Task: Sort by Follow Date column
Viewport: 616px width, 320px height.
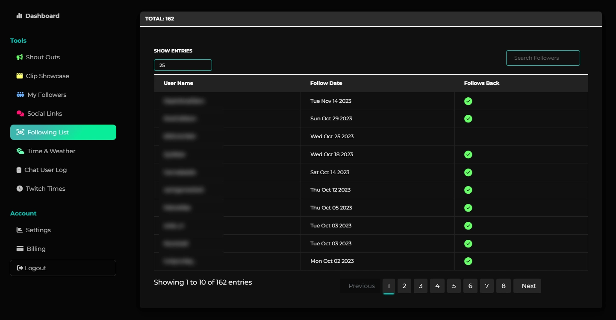Action: 378,83
